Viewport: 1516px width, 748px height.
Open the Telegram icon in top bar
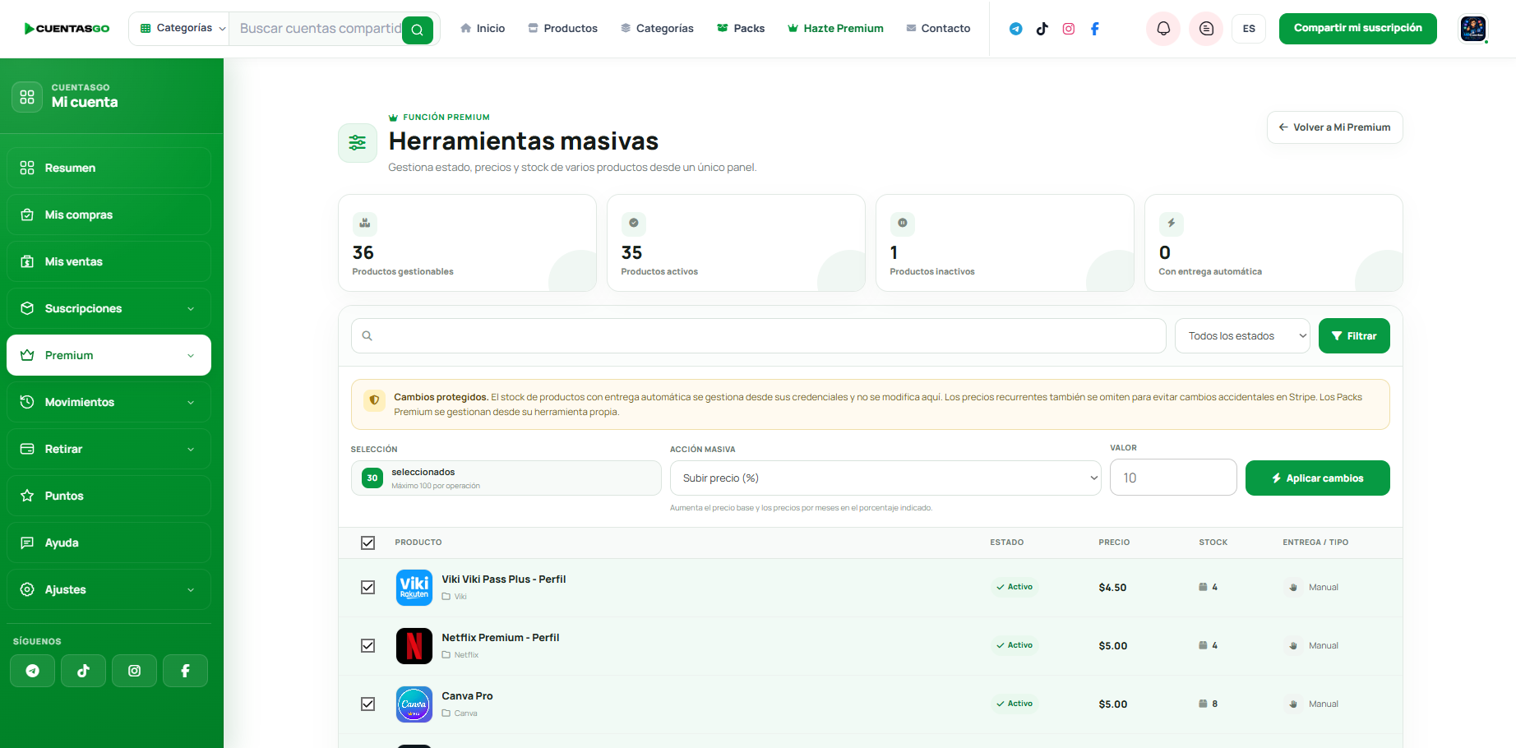click(1016, 29)
